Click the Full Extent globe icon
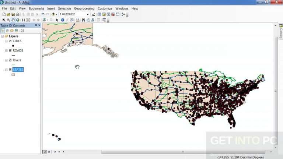 click(18, 20)
